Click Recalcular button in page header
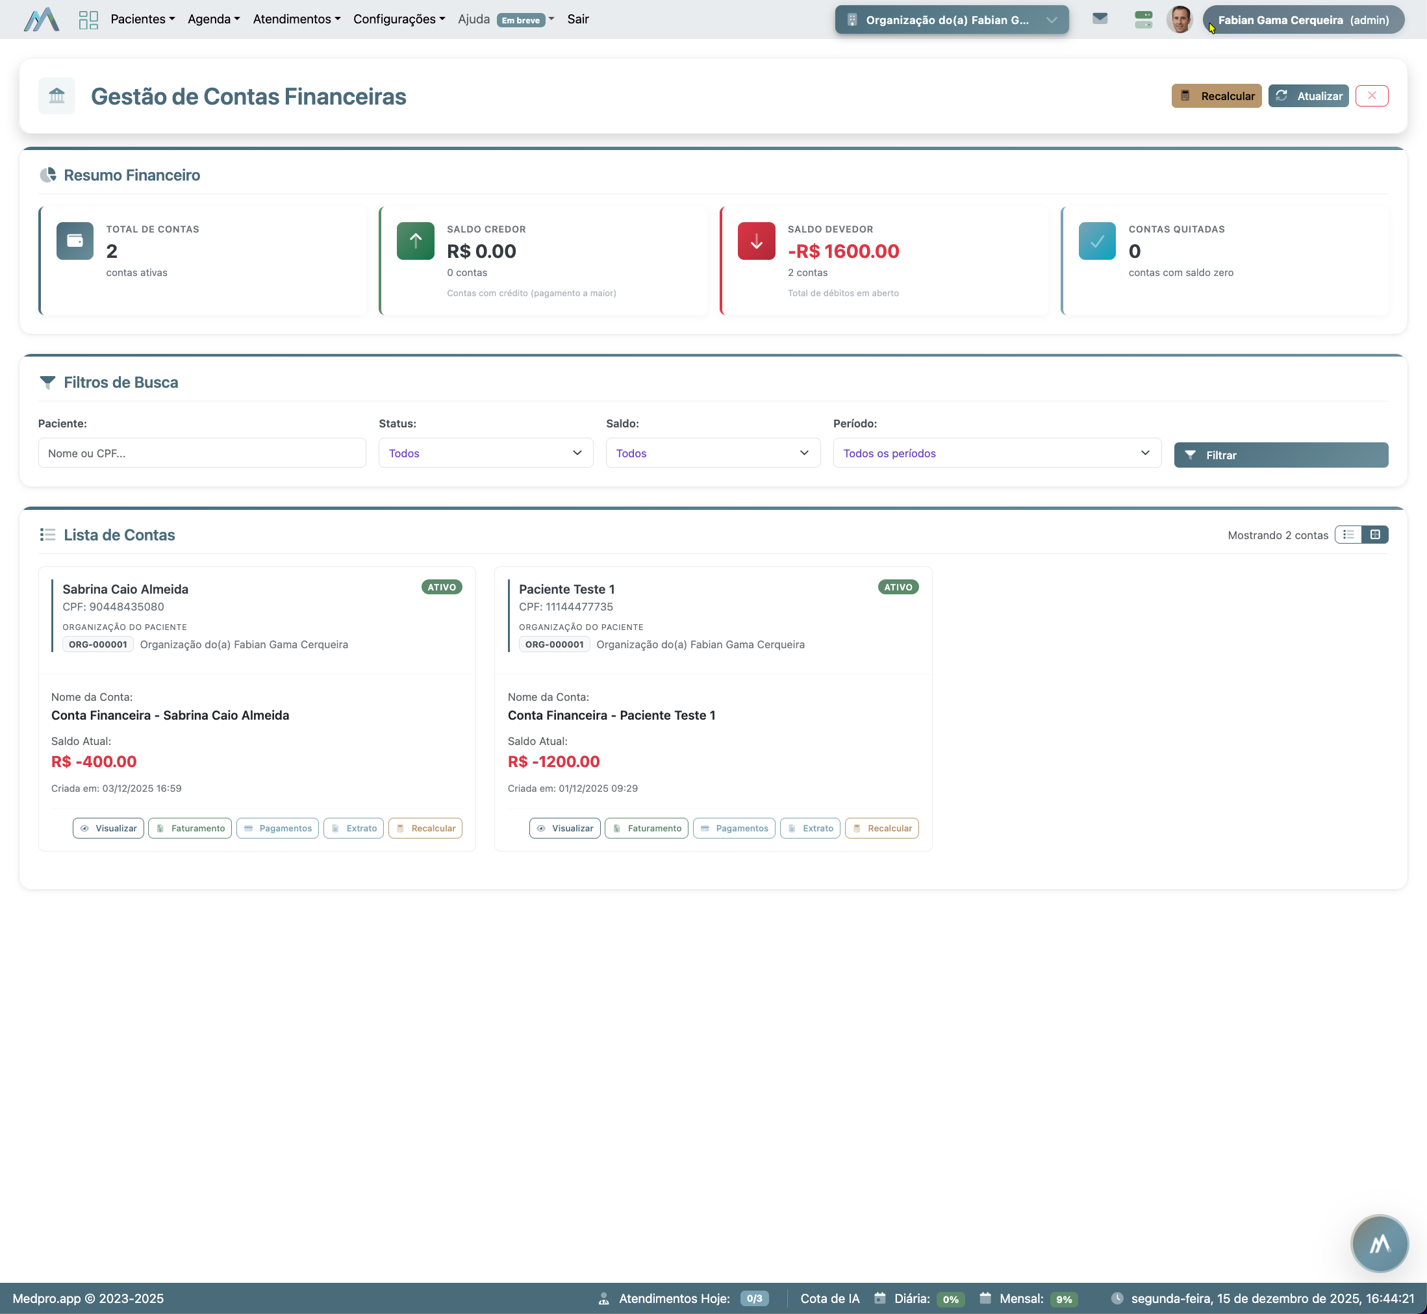 point(1216,96)
